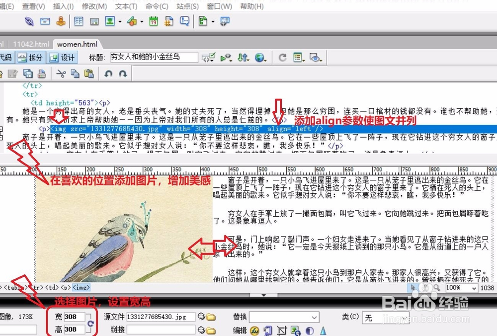Open the 修改(M) menu

(94, 6)
